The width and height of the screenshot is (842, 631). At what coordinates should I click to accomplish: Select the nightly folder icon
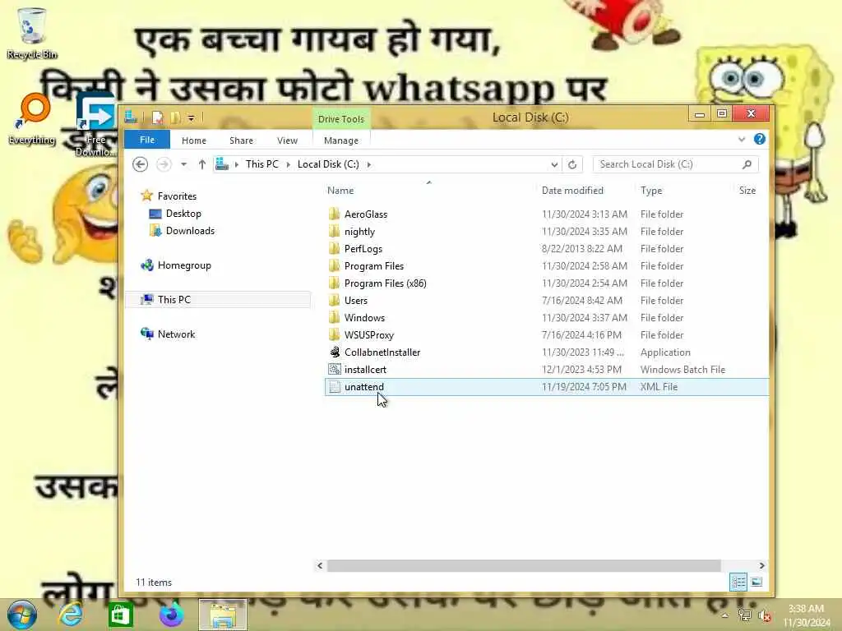click(335, 231)
